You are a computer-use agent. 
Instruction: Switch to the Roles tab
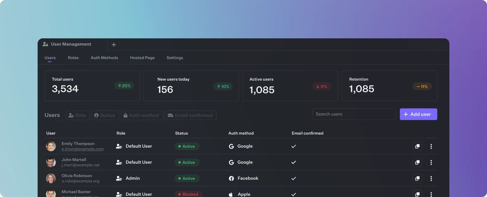pos(73,58)
